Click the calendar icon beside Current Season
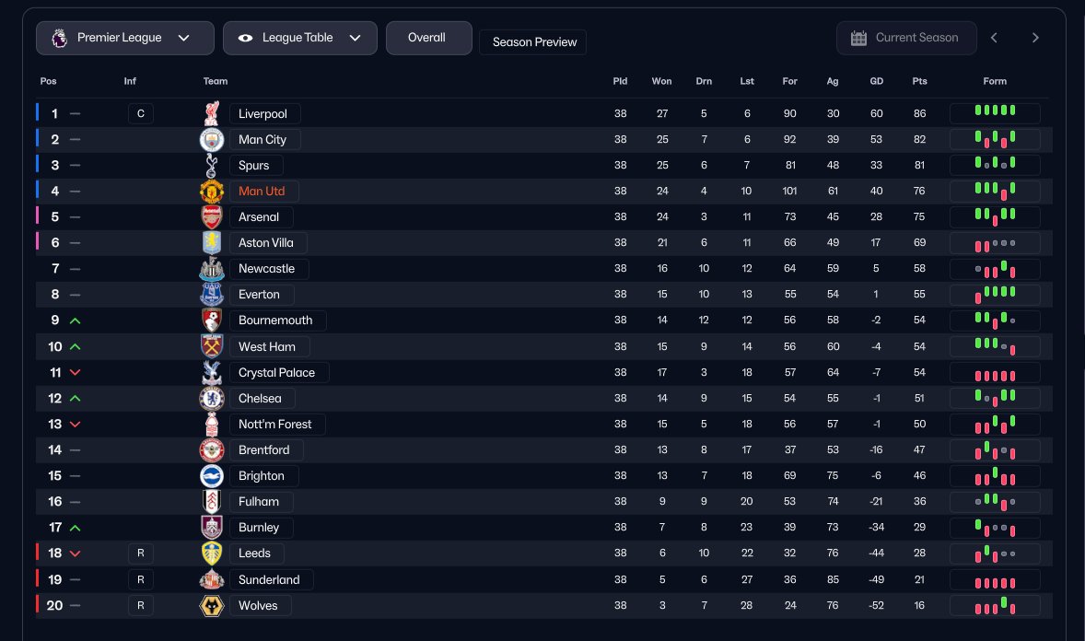The width and height of the screenshot is (1085, 641). tap(858, 38)
